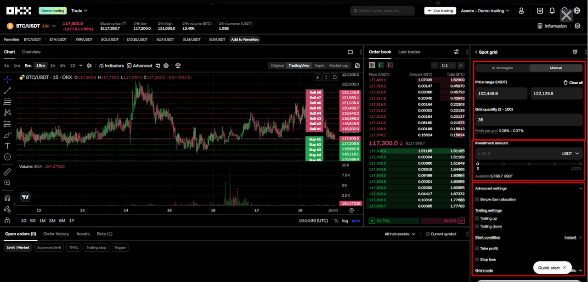The height and width of the screenshot is (282, 588).
Task: Tick the Current symbol checkbox
Action: 428,234
